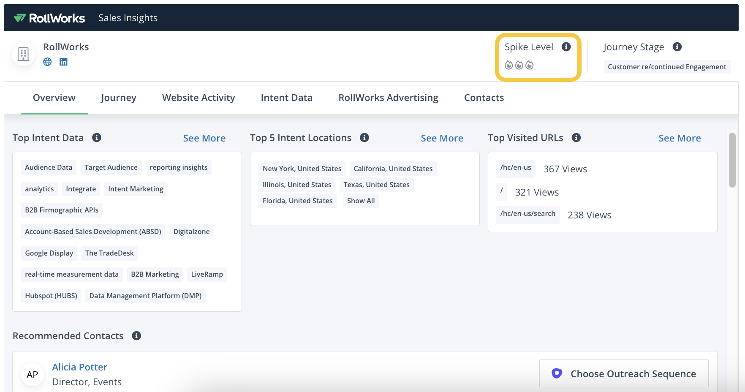This screenshot has height=392, width=745.
Task: Click the Top 5 Intent Locations info icon
Action: pos(364,138)
